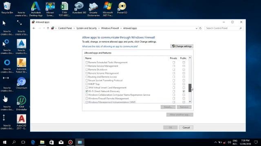Open the Windows Start menu
This screenshot has width=261, height=146.
[x=4, y=142]
